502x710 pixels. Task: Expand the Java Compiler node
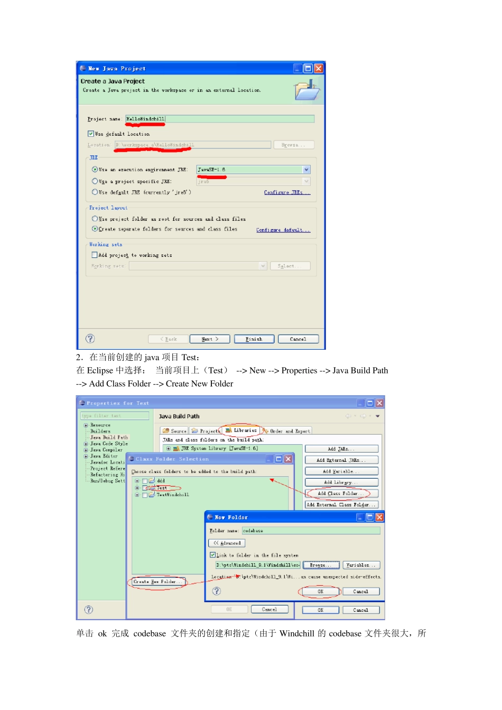point(86,450)
